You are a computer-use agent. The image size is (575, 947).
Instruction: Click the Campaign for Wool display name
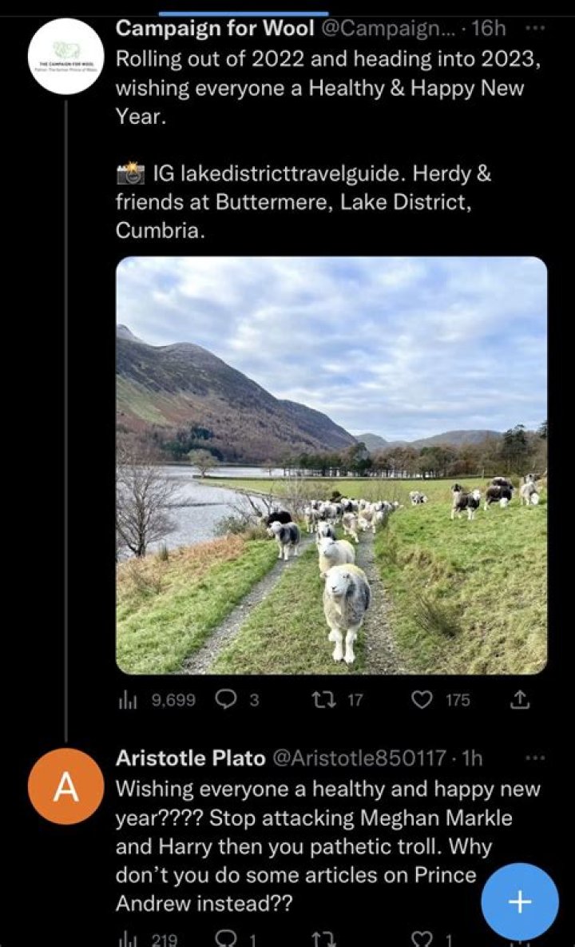(215, 29)
